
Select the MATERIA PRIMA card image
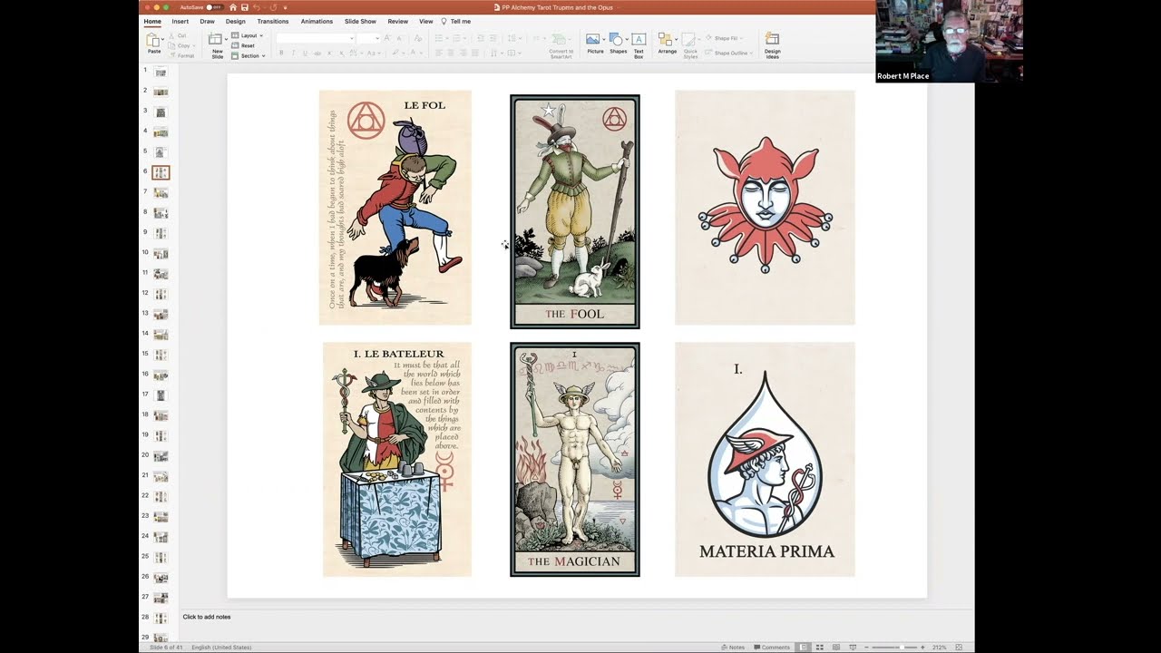tap(765, 459)
